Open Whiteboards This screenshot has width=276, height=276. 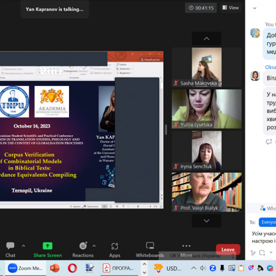pyautogui.click(x=150, y=250)
